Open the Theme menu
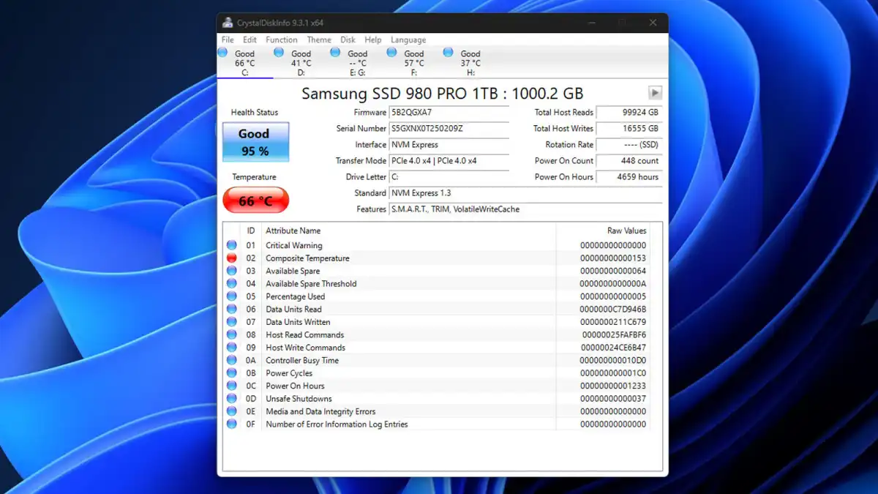This screenshot has height=494, width=878. coord(319,40)
